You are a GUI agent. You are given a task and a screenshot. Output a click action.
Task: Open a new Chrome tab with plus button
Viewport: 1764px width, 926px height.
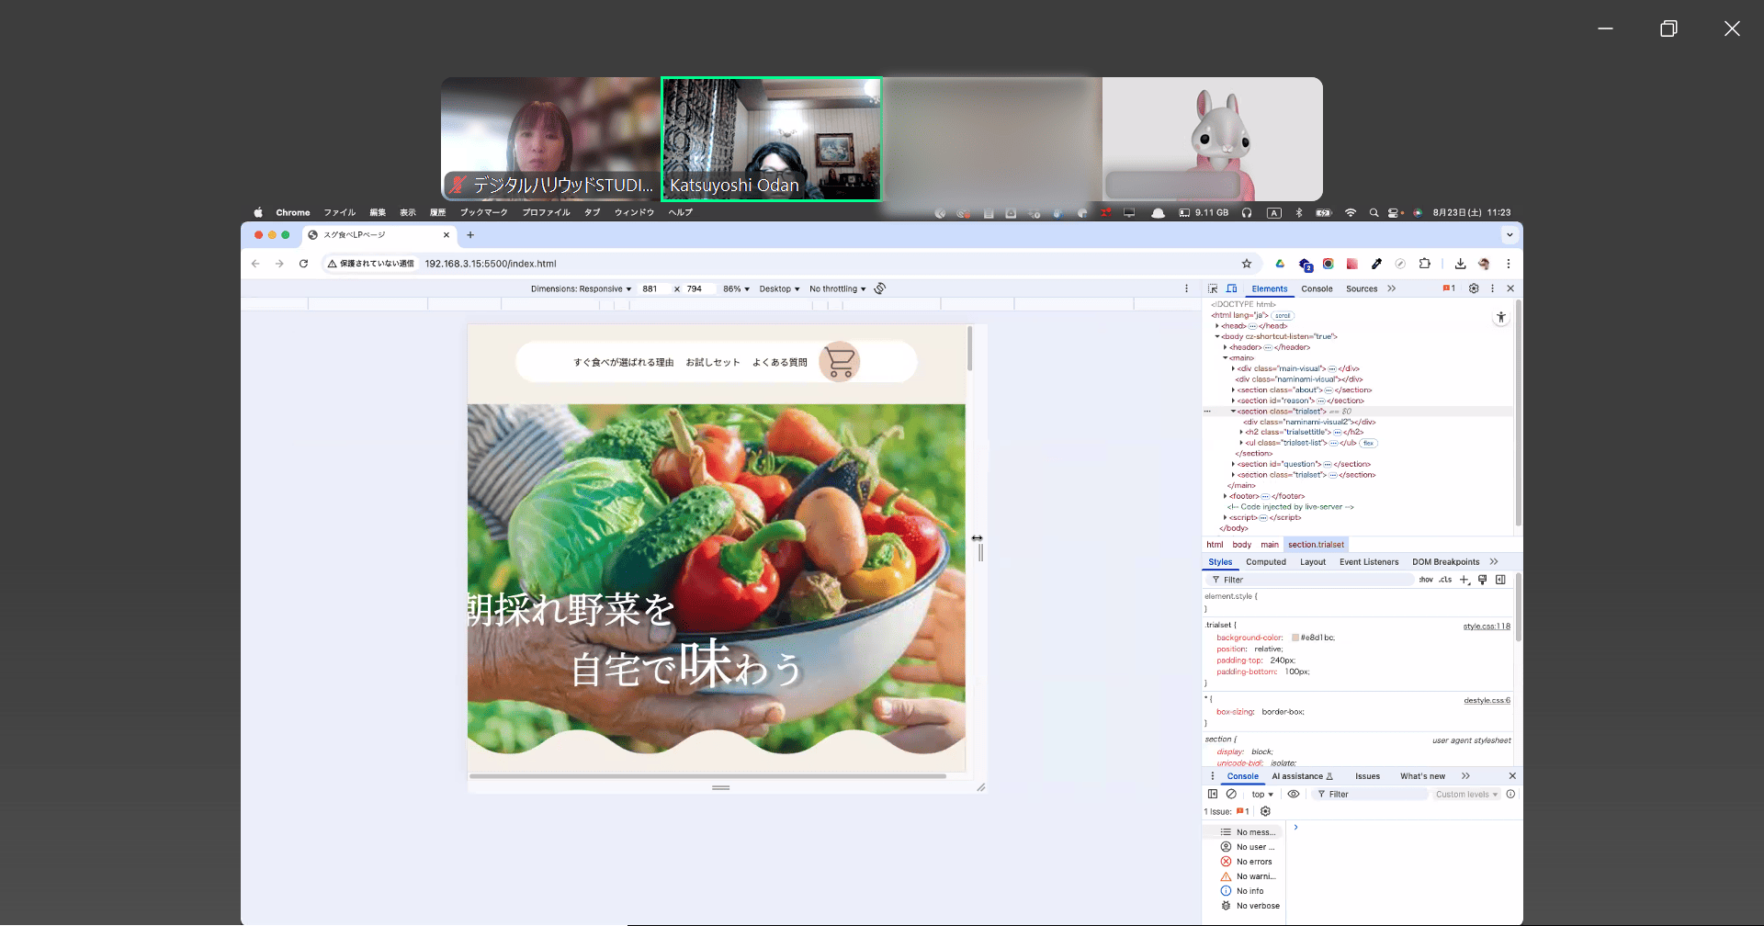(x=470, y=235)
